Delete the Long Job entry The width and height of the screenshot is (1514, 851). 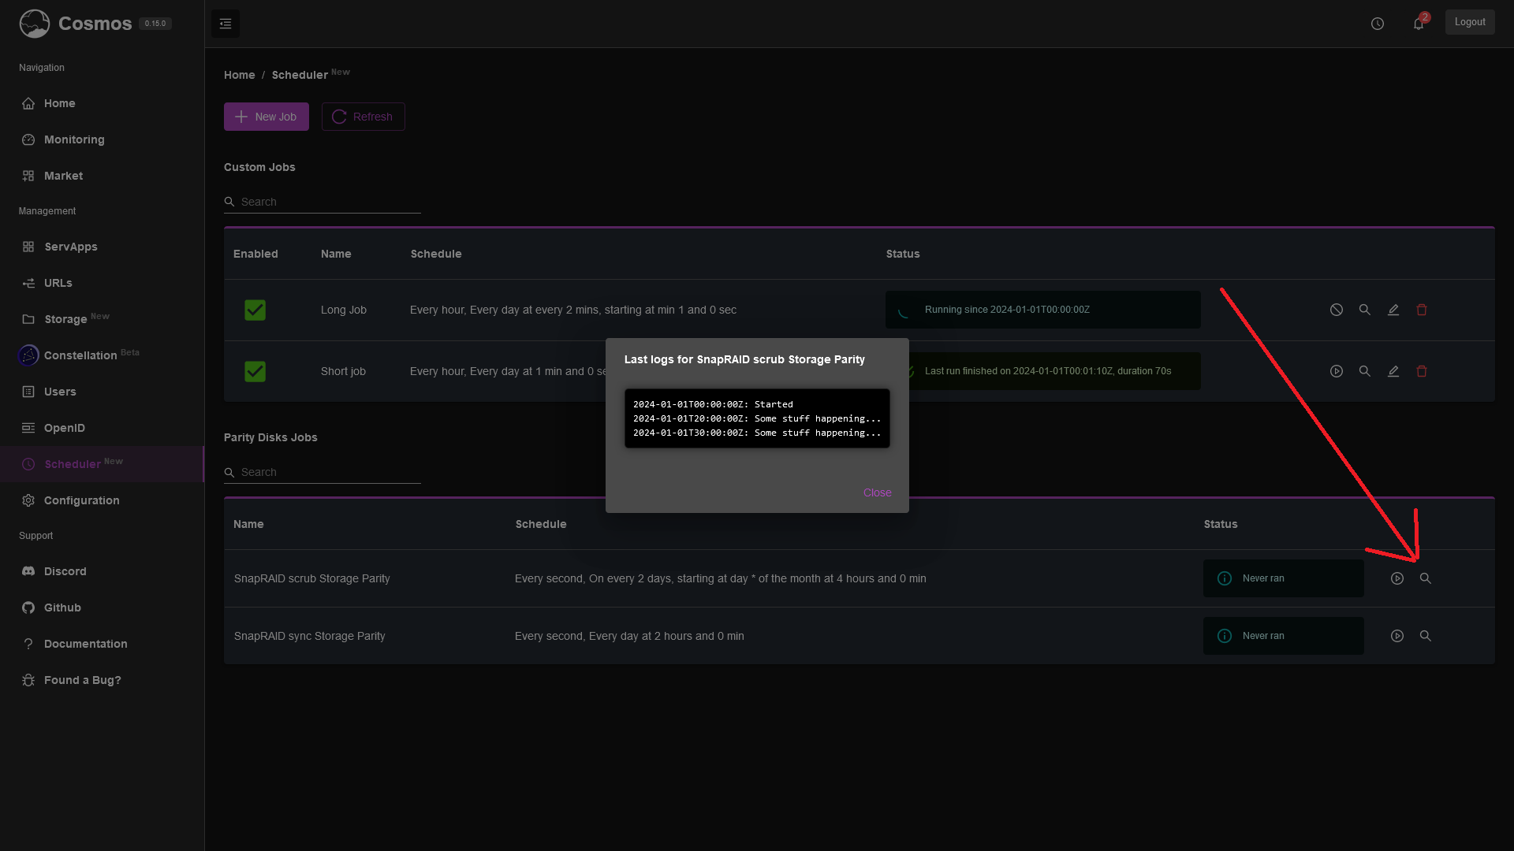(1422, 310)
